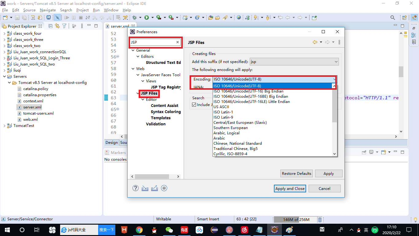Select Chinese, National Standard encoding
The image size is (419, 236).
tap(238, 144)
